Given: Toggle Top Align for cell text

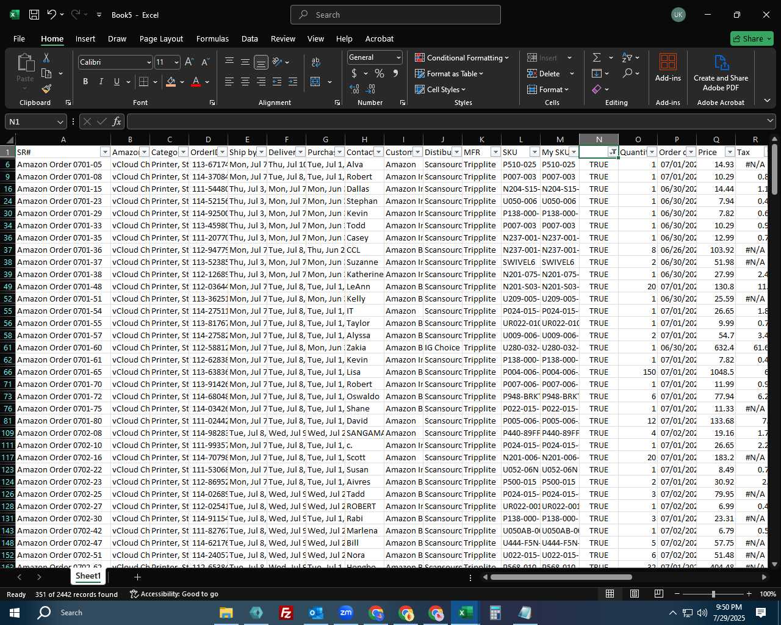Looking at the screenshot, I should [229, 62].
